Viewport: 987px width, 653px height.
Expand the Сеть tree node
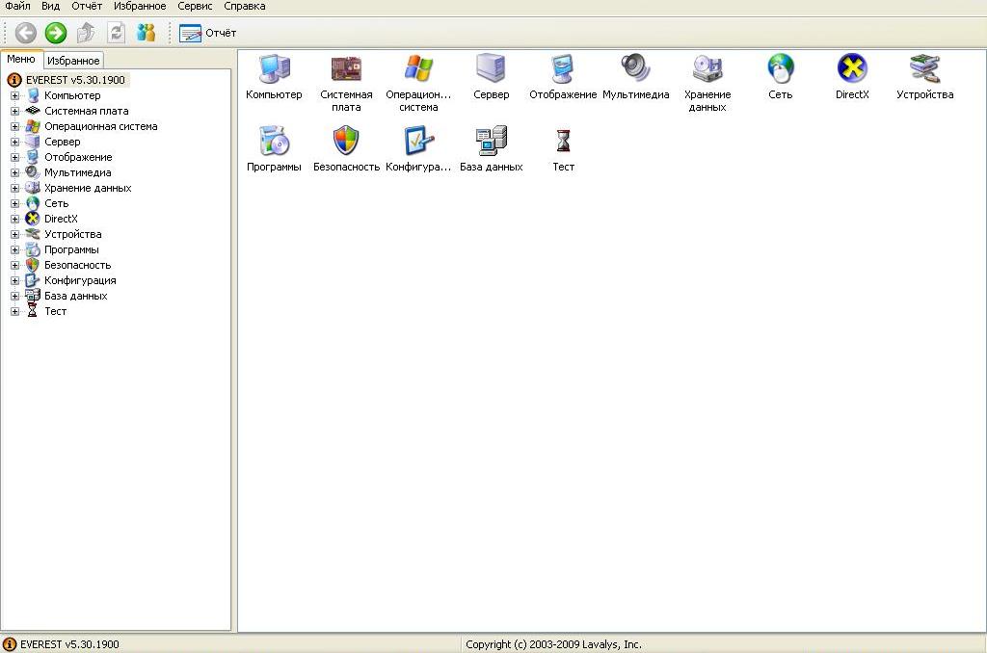pyautogui.click(x=15, y=203)
